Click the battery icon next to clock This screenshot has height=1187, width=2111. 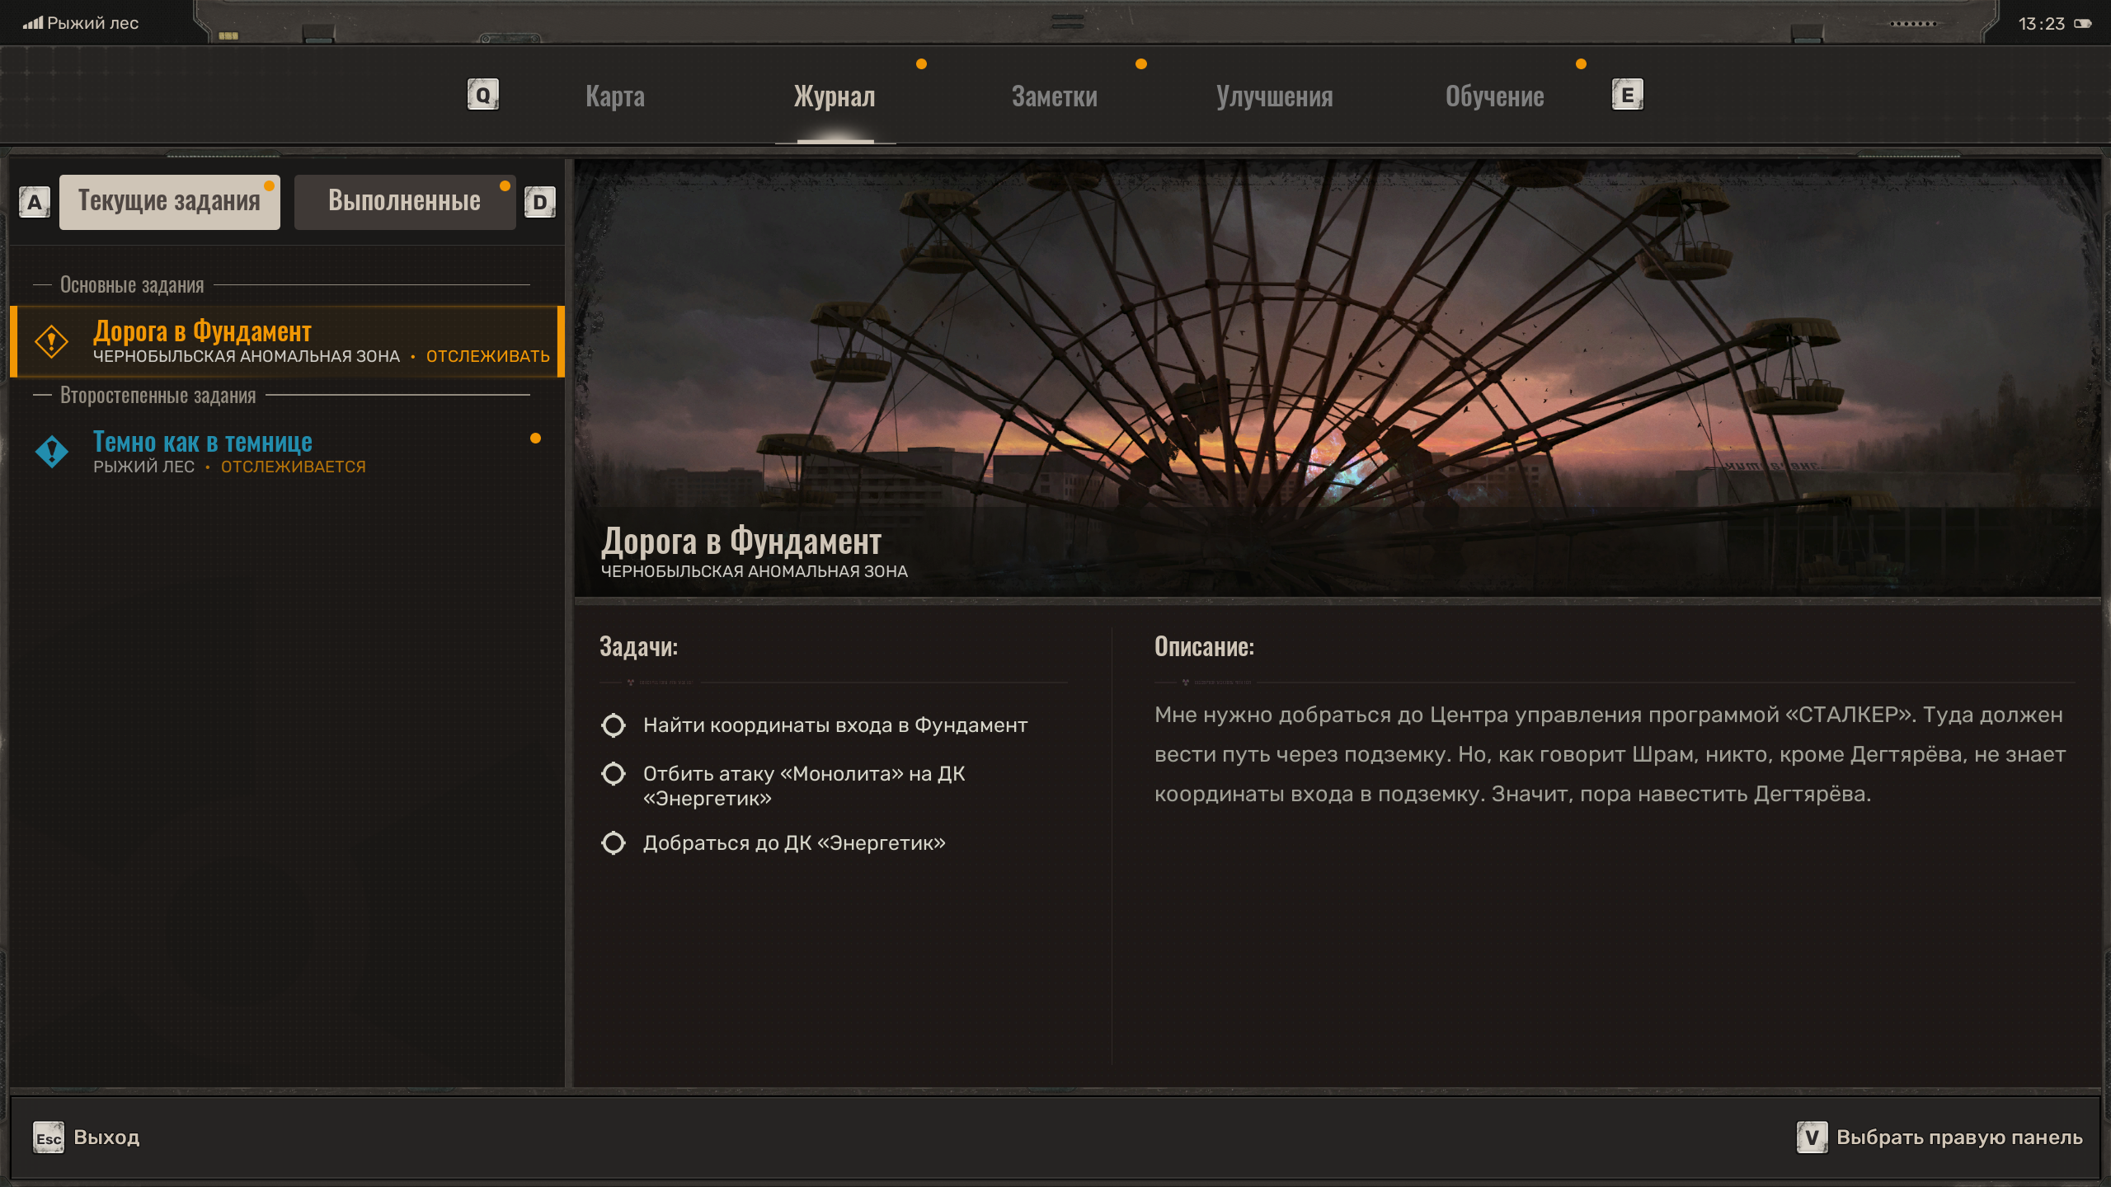[x=2083, y=23]
